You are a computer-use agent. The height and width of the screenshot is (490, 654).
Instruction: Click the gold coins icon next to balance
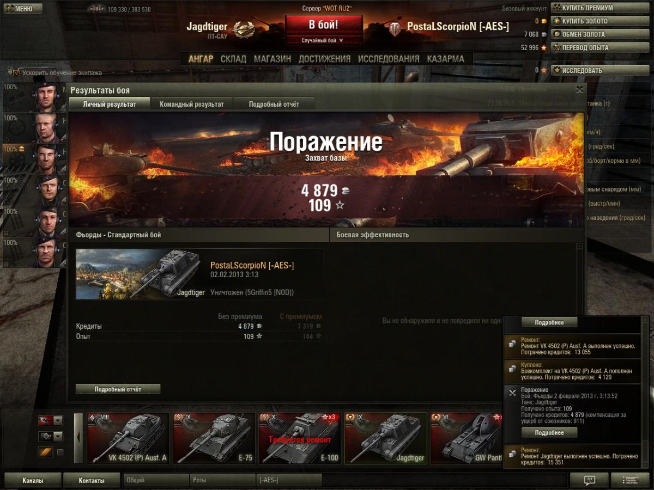tap(543, 21)
